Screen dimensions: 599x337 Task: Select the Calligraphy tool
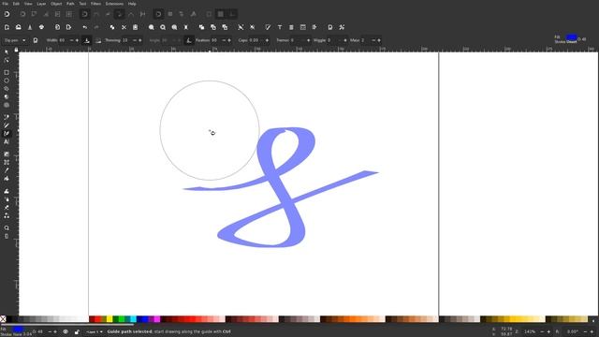7,134
